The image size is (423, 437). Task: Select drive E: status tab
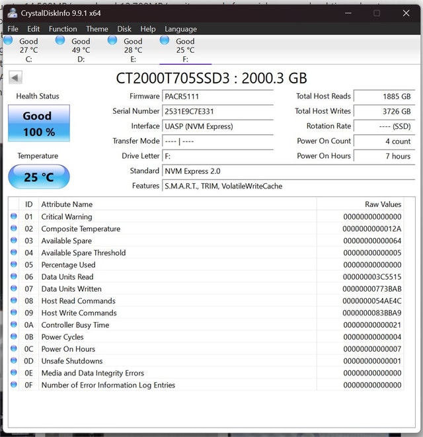[133, 50]
